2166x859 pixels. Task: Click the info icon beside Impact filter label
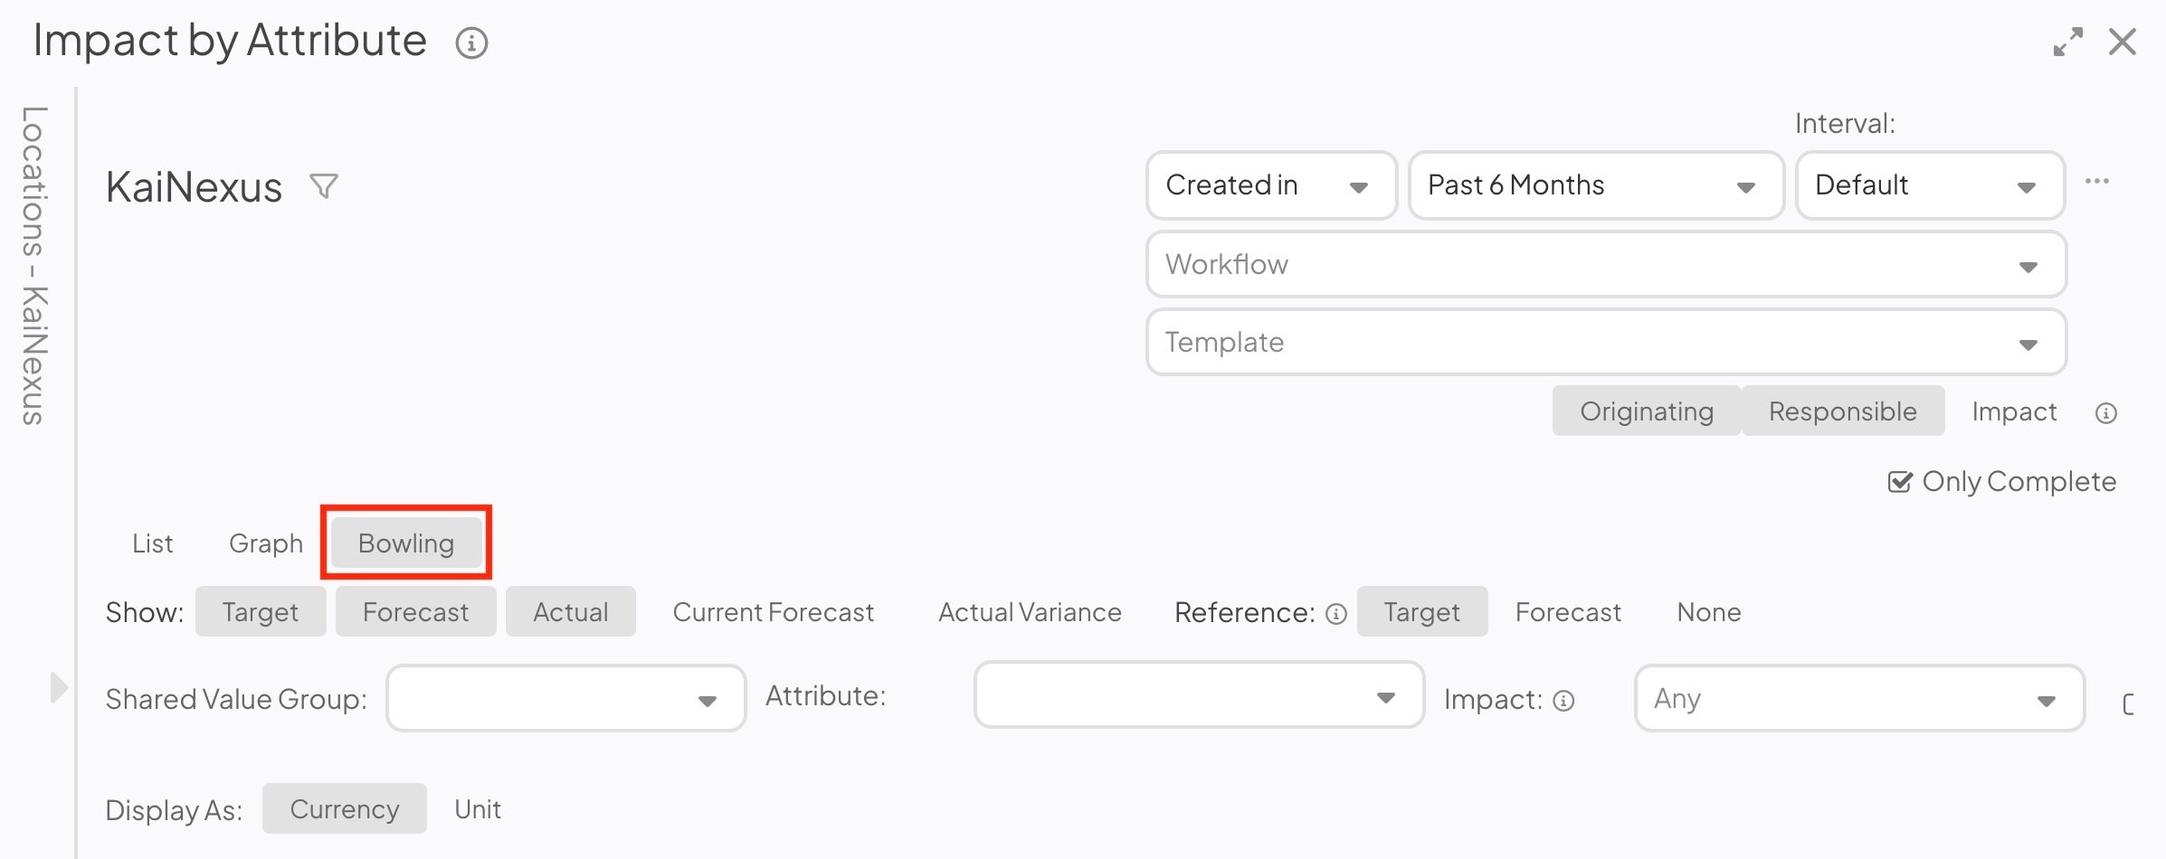pyautogui.click(x=1563, y=701)
